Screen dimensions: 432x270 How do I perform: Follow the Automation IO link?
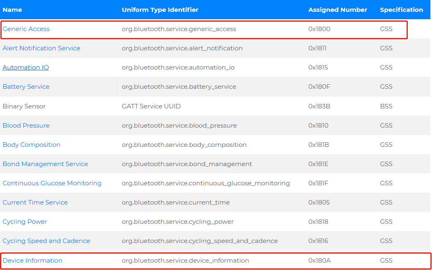(25, 67)
